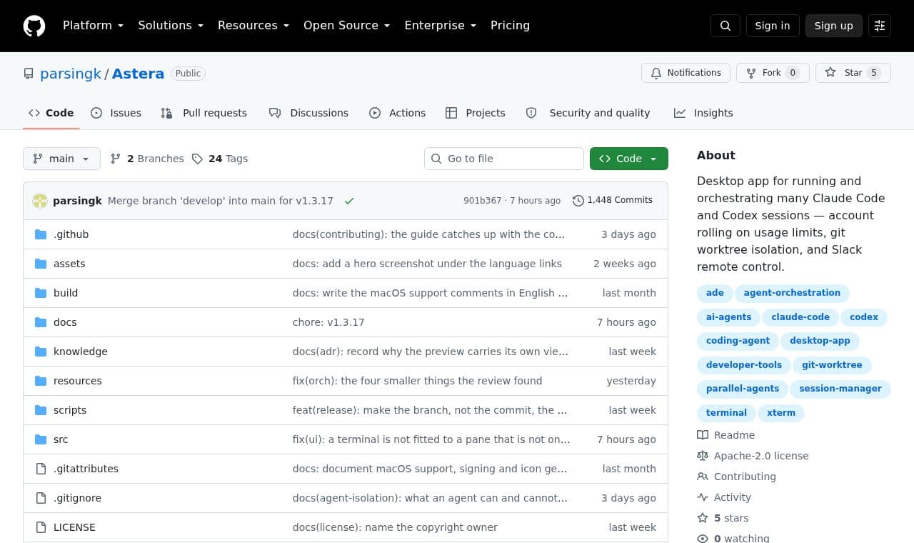This screenshot has height=543, width=914.
Task: Click the green commit status checkmark
Action: [x=349, y=201]
